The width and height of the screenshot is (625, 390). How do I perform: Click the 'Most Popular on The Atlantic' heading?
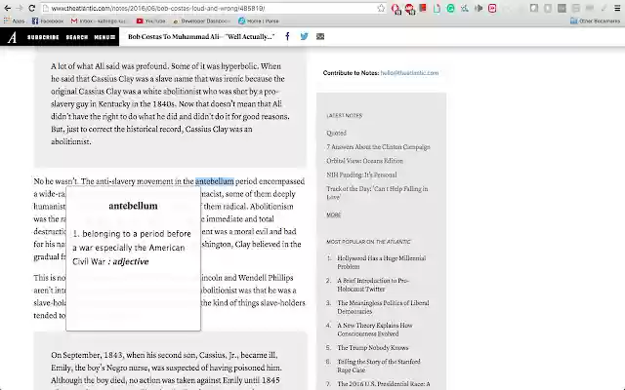pyautogui.click(x=368, y=242)
